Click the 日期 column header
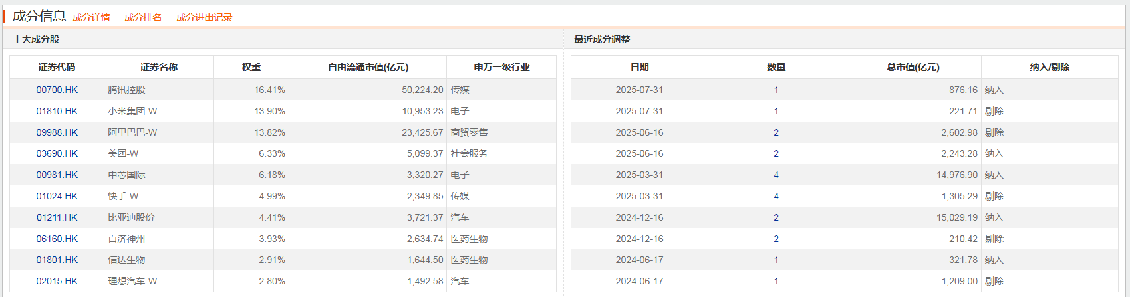Image resolution: width=1130 pixels, height=297 pixels. (x=640, y=67)
